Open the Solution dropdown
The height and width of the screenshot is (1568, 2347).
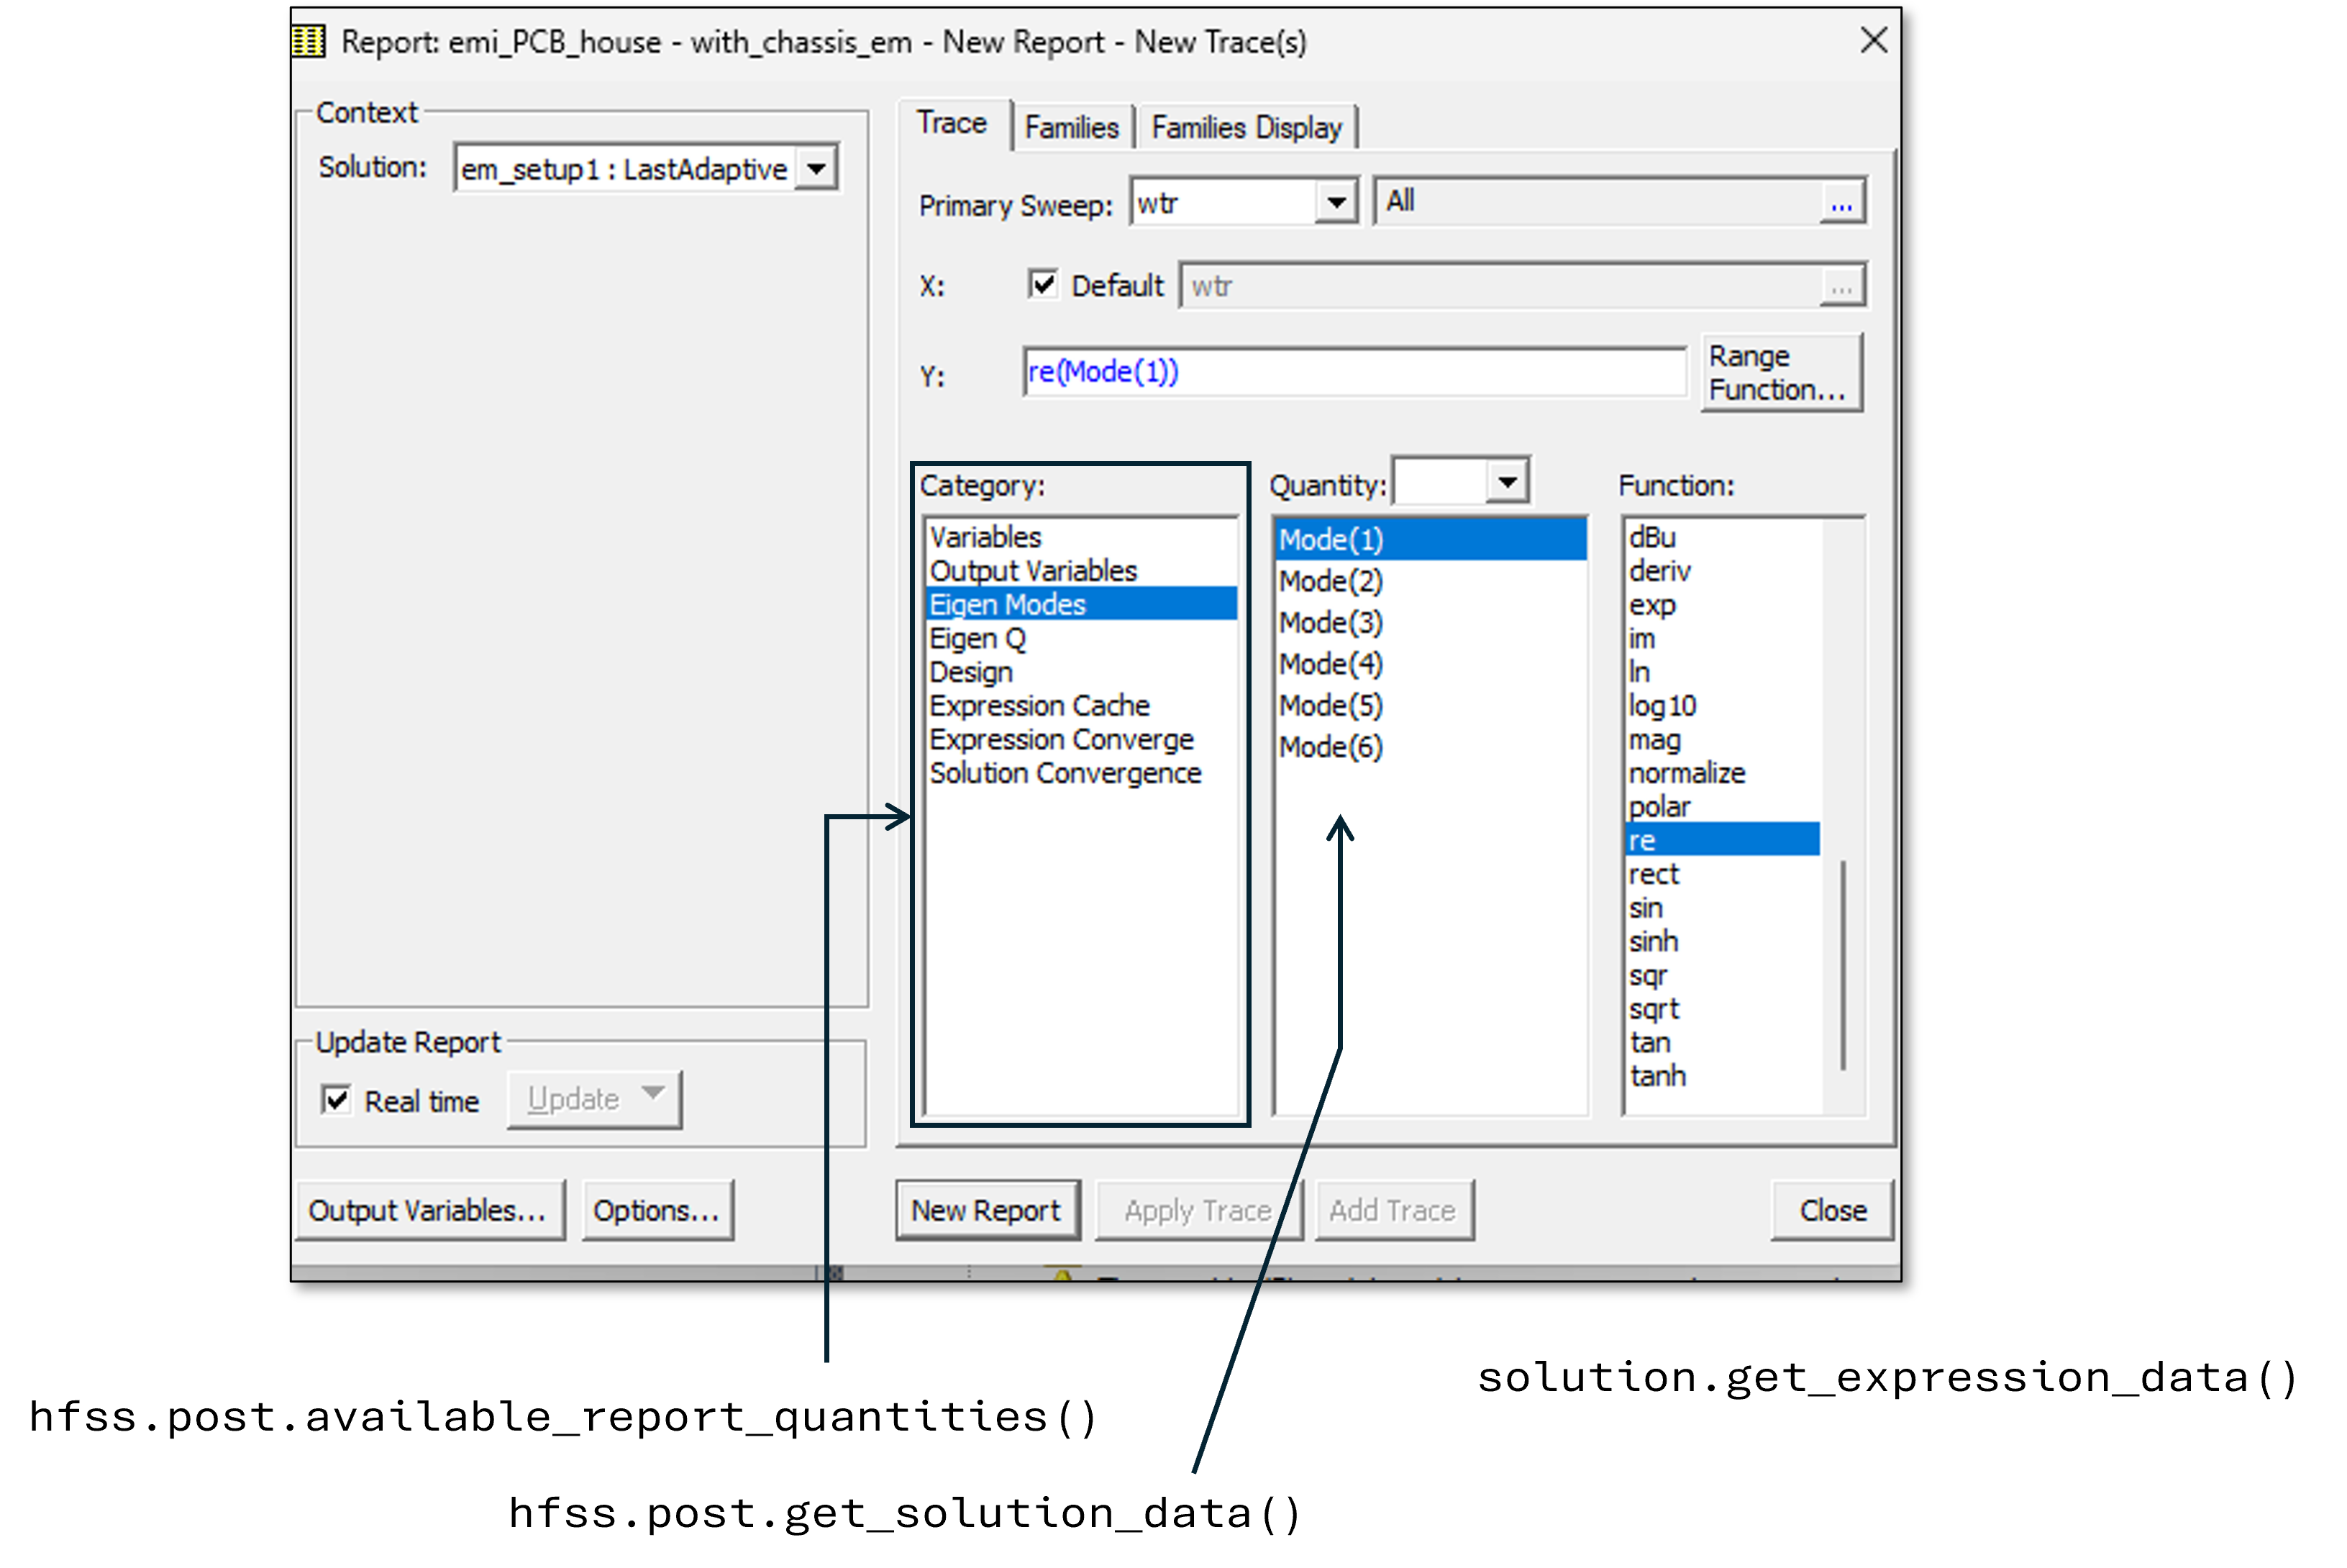point(817,169)
